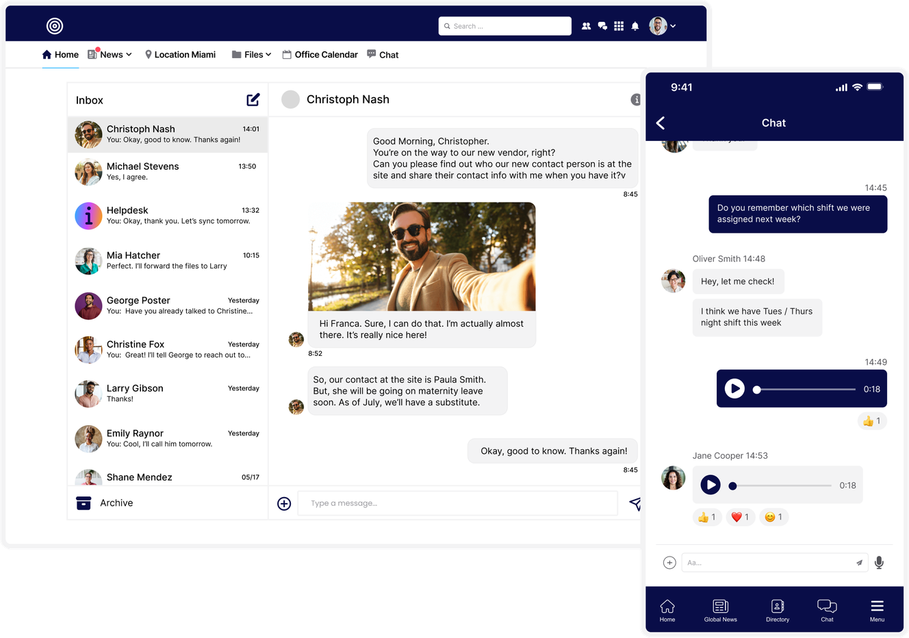Open the chat bubbles icon in top bar
This screenshot has height=638, width=909.
point(602,25)
